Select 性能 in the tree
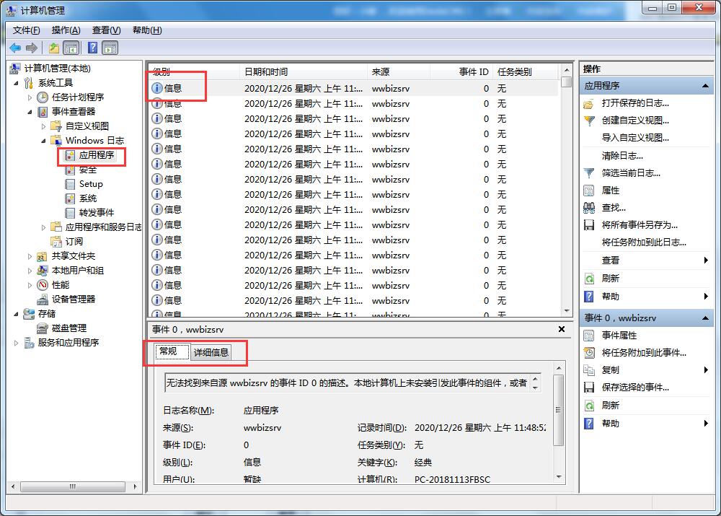 pyautogui.click(x=61, y=285)
